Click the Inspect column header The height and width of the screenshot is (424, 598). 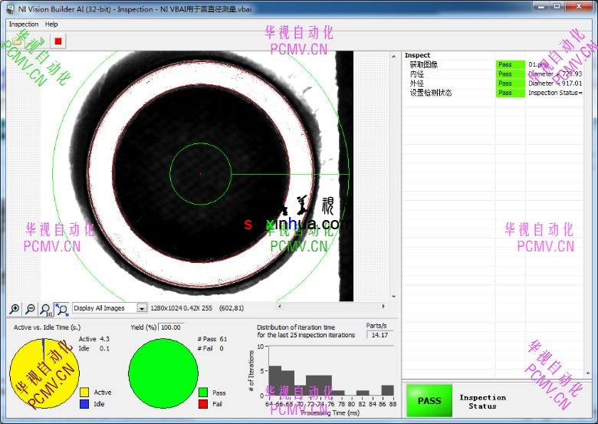coord(417,55)
